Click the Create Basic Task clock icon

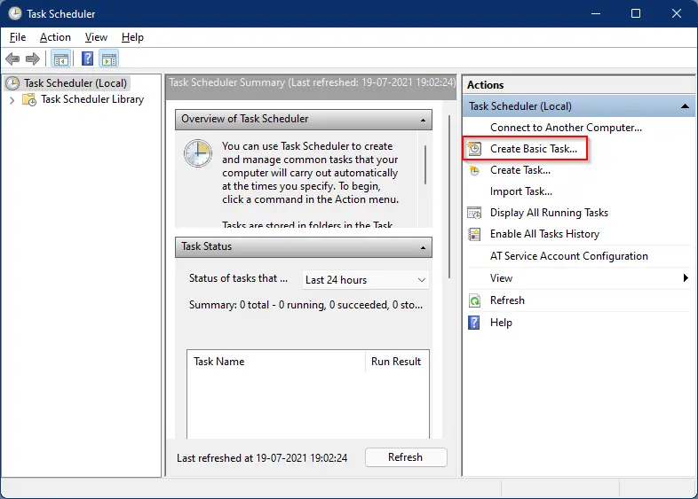(x=474, y=149)
